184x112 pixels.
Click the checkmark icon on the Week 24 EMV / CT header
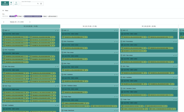56,31
